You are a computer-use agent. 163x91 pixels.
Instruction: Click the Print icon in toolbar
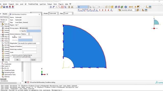tap(7, 7)
